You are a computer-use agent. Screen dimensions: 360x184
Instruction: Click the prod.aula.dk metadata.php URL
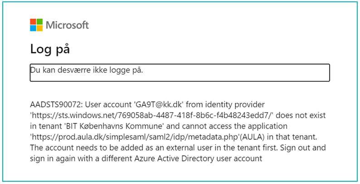[x=146, y=137]
